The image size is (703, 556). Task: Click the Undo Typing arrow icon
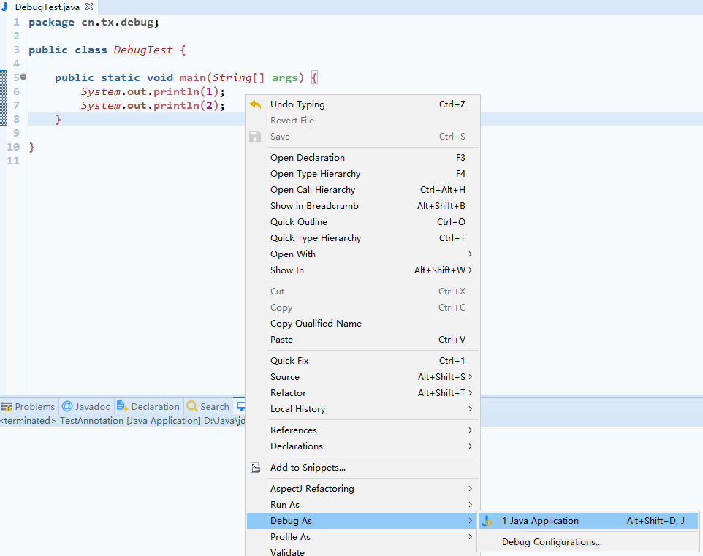click(255, 104)
